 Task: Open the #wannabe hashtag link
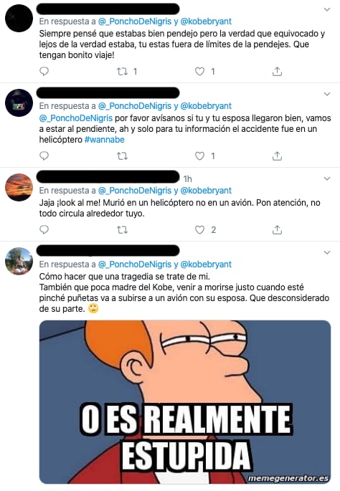pos(104,140)
